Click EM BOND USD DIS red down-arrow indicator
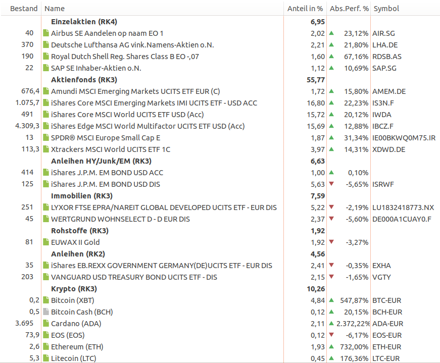Viewport: 440px width, 363px height. 331,184
